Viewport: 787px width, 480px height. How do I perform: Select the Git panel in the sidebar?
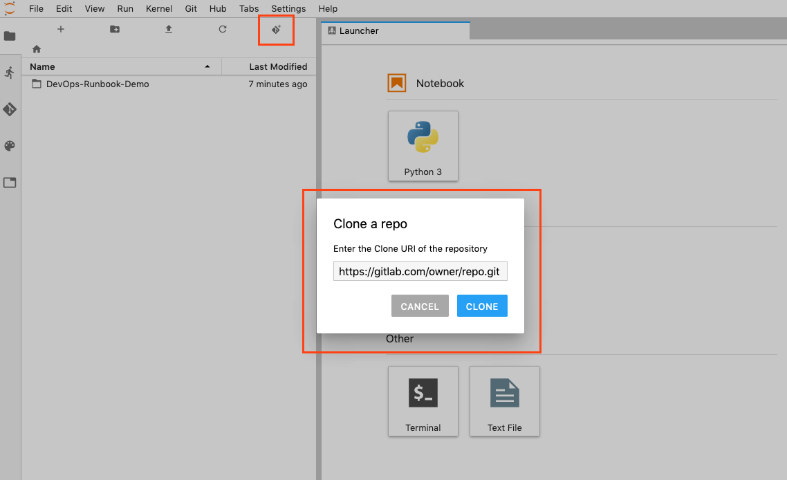tap(10, 109)
